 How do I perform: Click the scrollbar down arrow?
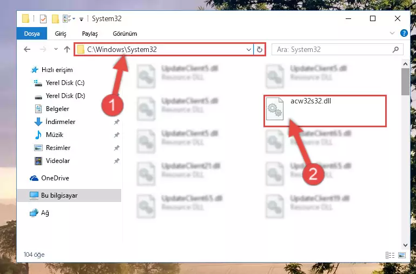coord(405,245)
